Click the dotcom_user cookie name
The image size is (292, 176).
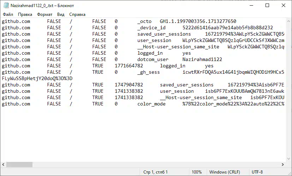click(153, 60)
